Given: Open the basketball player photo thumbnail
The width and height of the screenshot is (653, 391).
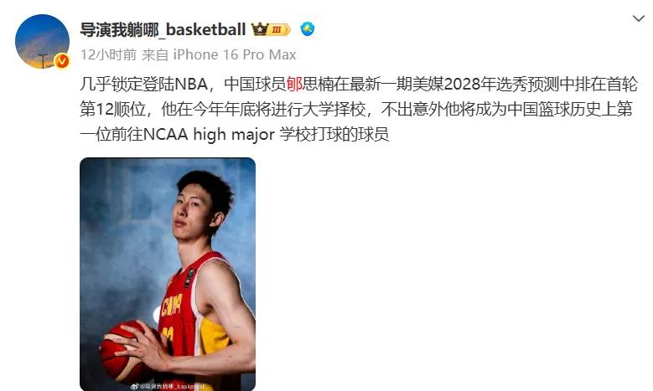Looking at the screenshot, I should [168, 274].
